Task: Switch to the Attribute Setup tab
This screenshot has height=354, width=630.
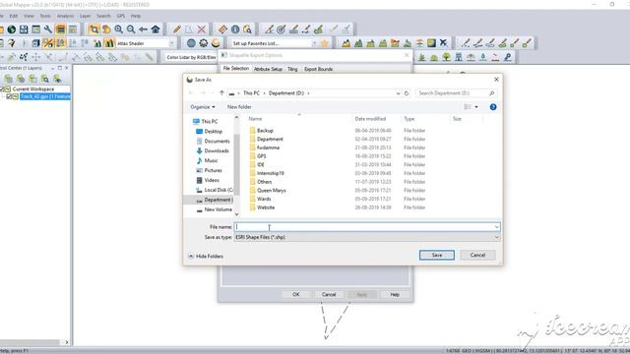Action: point(268,69)
